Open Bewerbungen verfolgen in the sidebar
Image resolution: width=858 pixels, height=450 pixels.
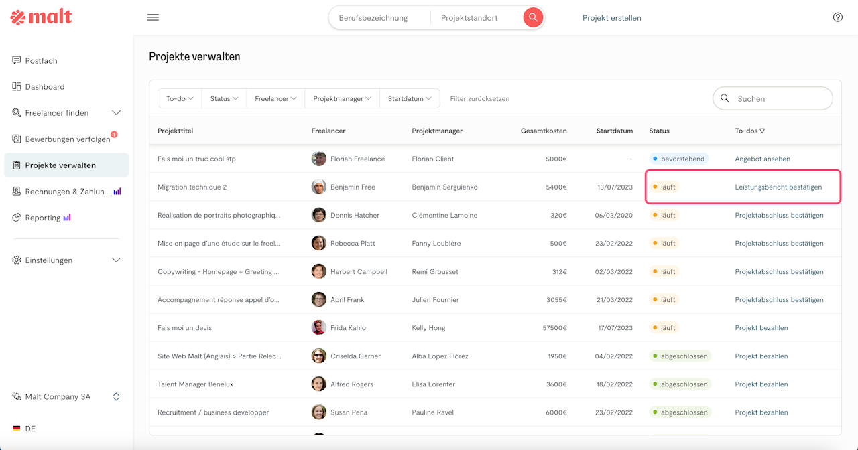[67, 139]
